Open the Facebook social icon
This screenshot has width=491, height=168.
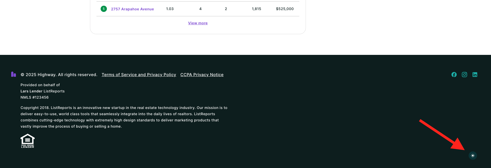point(454,75)
